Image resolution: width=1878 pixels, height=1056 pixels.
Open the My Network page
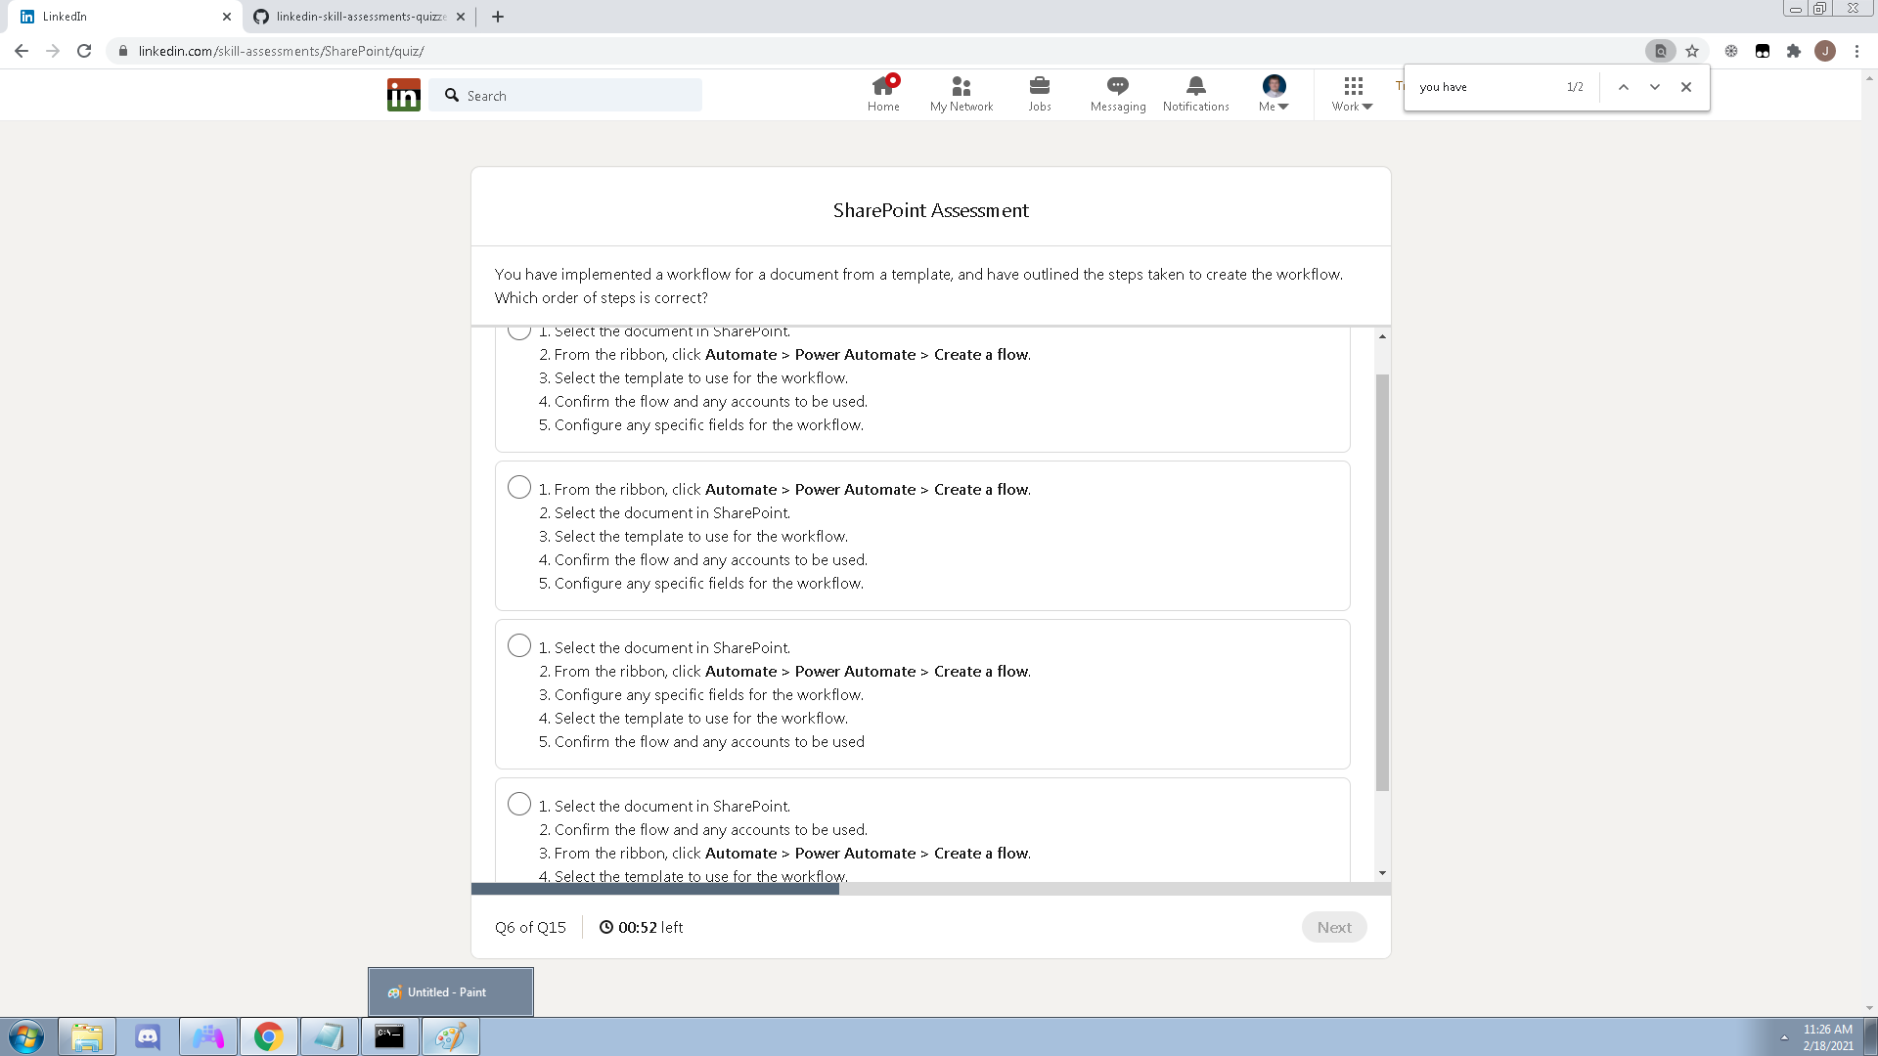[961, 94]
